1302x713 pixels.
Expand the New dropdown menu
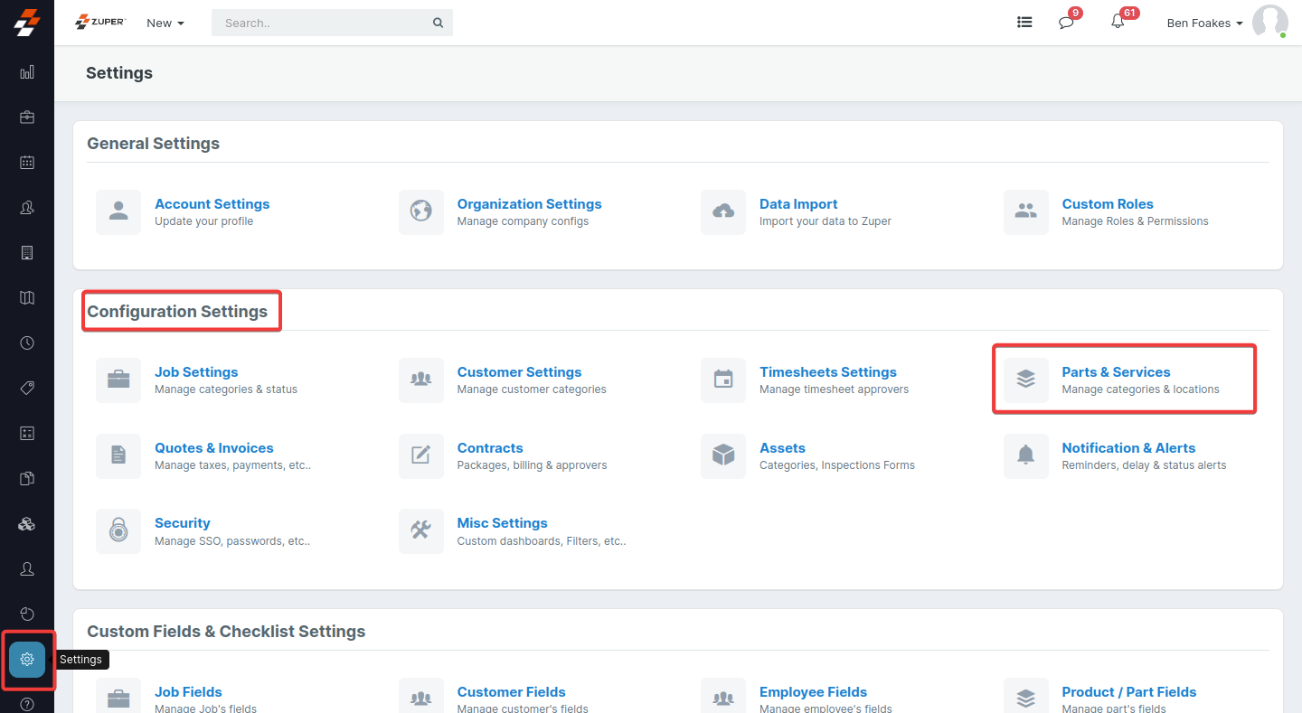(x=165, y=23)
